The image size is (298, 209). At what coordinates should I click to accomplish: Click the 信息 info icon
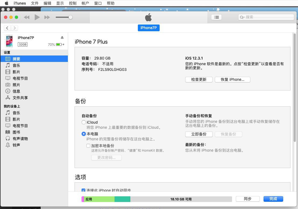[8, 91]
